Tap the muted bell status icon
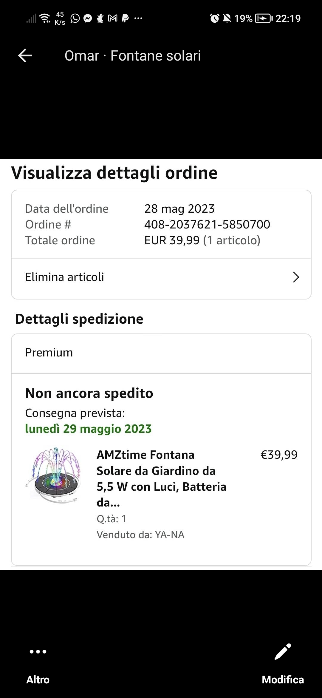The height and width of the screenshot is (698, 322). [227, 18]
